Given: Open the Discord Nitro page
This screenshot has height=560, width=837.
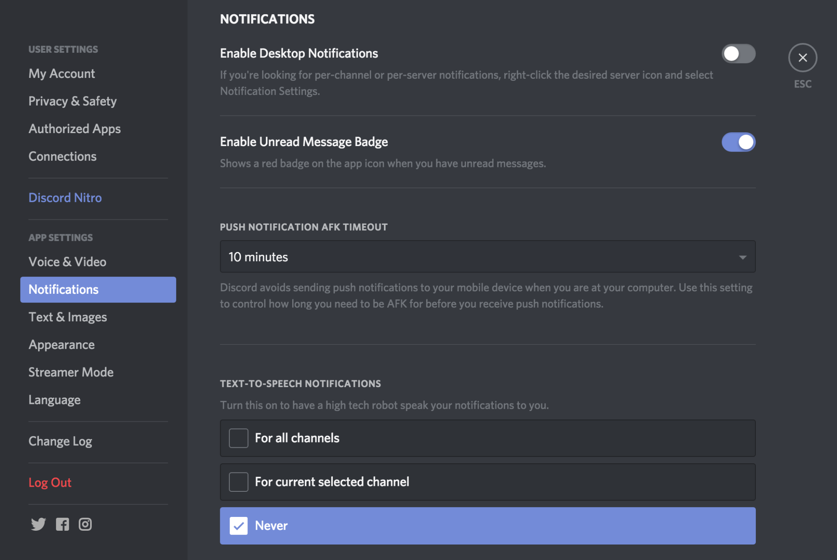Looking at the screenshot, I should tap(65, 197).
